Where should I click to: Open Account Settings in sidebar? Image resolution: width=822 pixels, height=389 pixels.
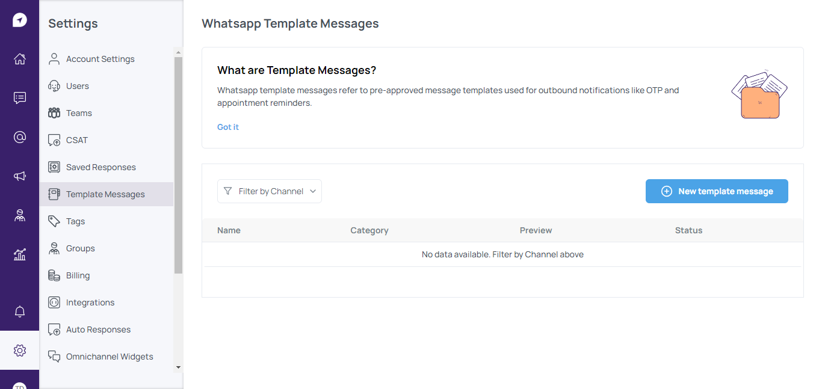[x=100, y=59]
